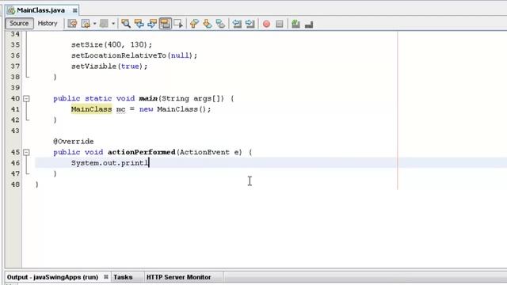
Task: Uncomment selected lines icon
Action: pyautogui.click(x=309, y=24)
